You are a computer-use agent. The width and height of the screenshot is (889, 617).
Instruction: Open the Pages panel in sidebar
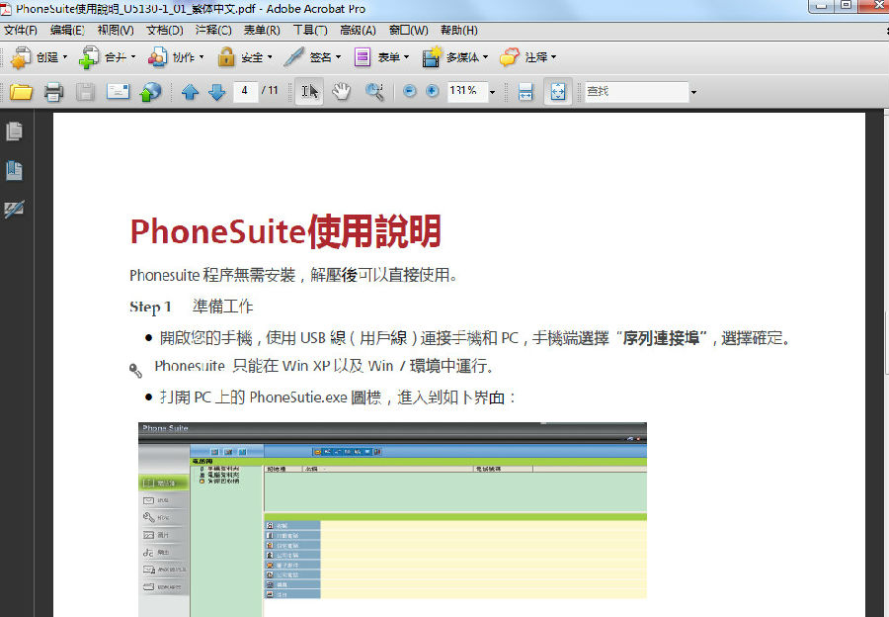point(14,132)
